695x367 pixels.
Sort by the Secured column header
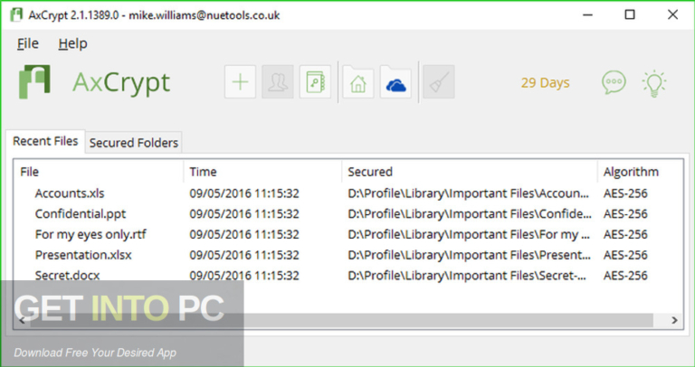point(470,172)
